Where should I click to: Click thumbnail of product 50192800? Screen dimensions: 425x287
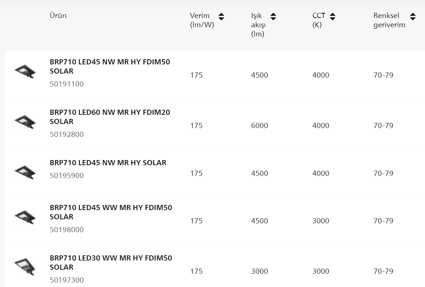tap(25, 122)
